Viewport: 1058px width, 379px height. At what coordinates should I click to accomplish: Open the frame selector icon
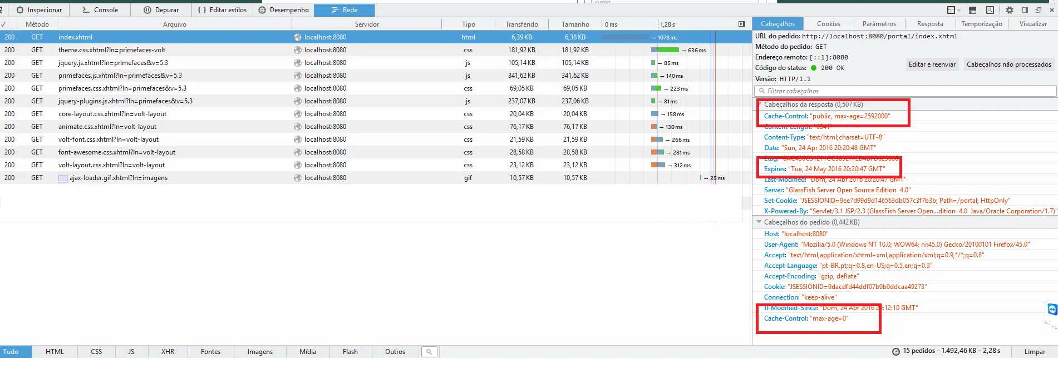point(951,10)
